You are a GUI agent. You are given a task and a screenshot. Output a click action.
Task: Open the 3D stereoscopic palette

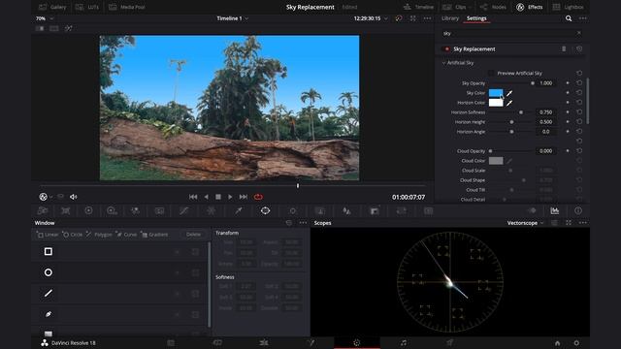pyautogui.click(x=428, y=211)
